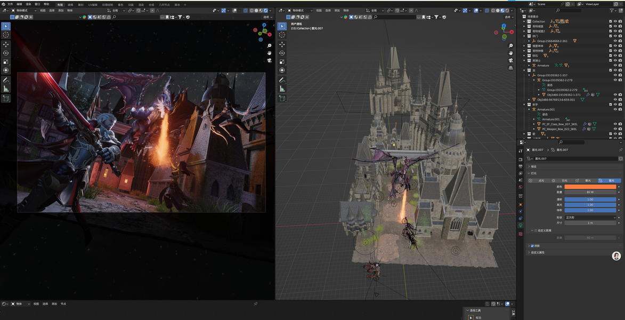Image resolution: width=625 pixels, height=320 pixels.
Task: Switch to the 几何节点 workspace tab
Action: tap(164, 5)
